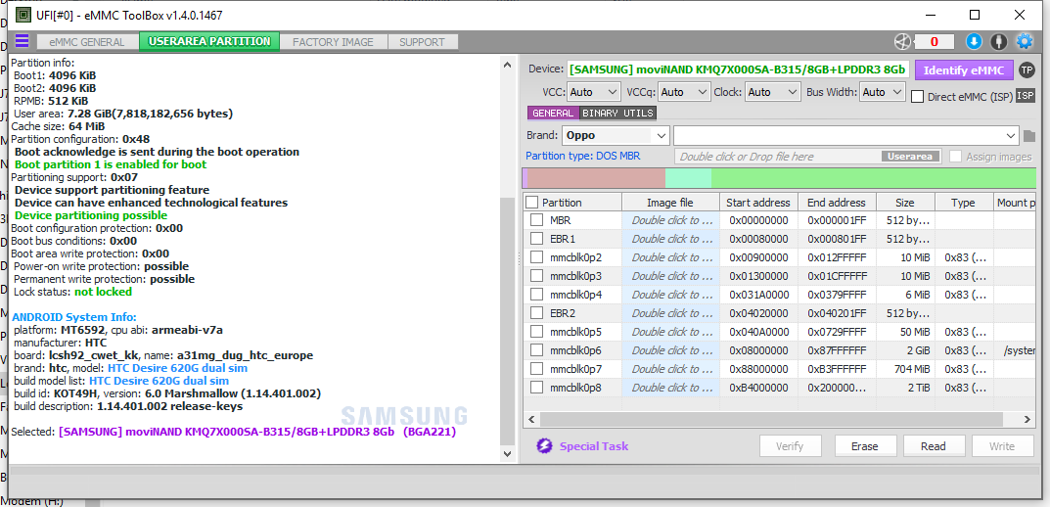Screen dimensions: 1050x507
Task: Click the Erase button
Action: [864, 446]
